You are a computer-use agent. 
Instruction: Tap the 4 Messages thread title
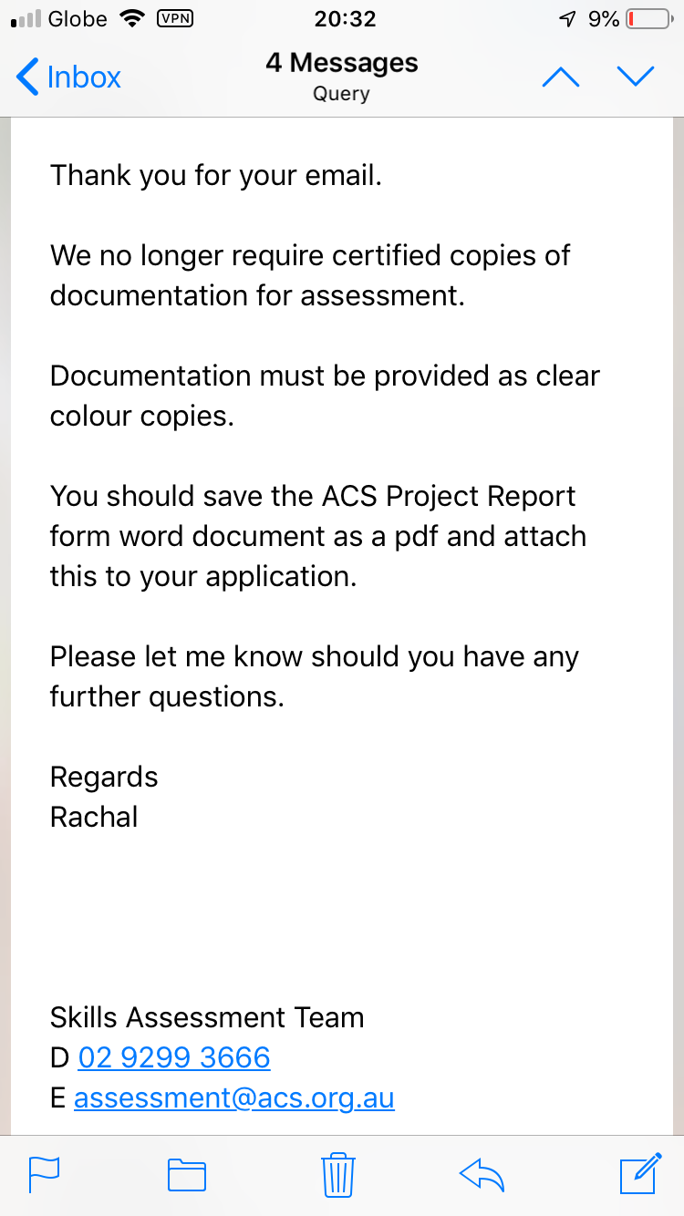pos(342,63)
